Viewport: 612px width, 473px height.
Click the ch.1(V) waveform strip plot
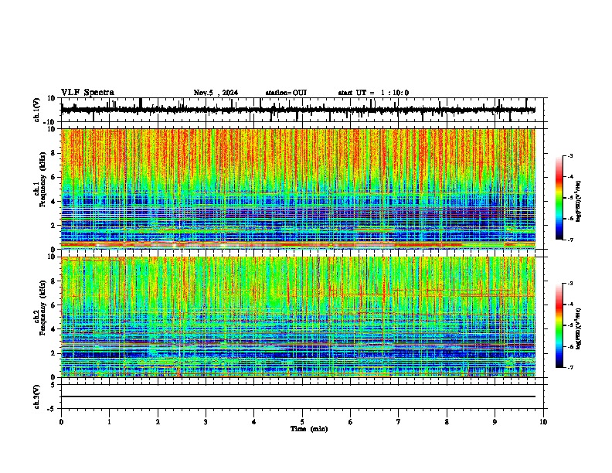[304, 110]
